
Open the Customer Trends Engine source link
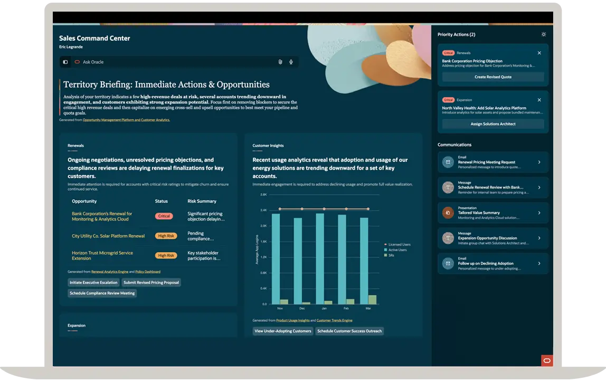click(x=334, y=320)
